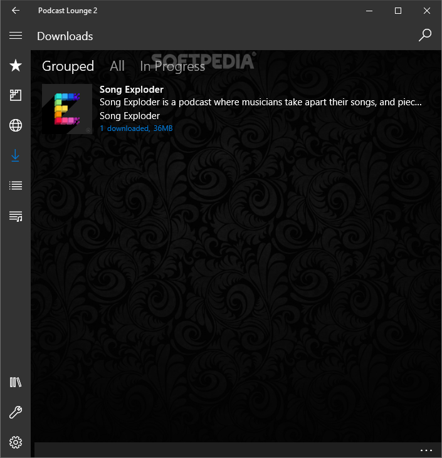This screenshot has height=458, width=442.
Task: Open the globe browse icon in sidebar
Action: tap(16, 125)
